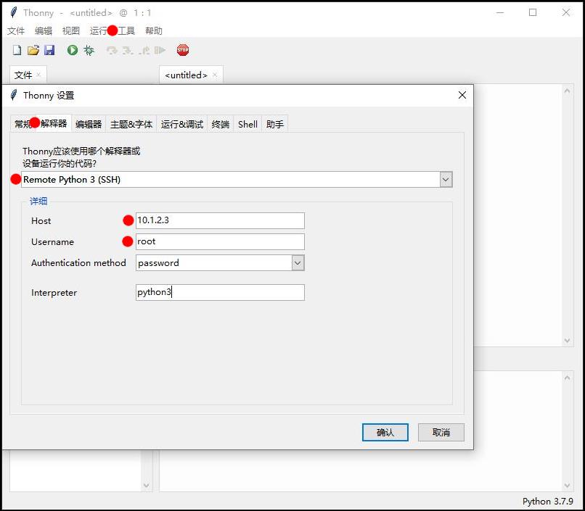Select the Shell settings tab
The height and width of the screenshot is (511, 585).
pos(247,124)
